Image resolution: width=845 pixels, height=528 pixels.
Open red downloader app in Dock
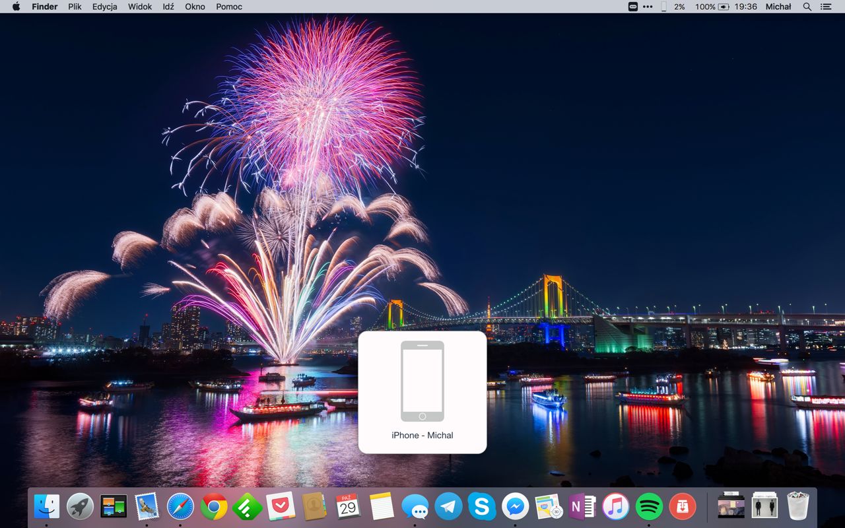[x=683, y=507]
